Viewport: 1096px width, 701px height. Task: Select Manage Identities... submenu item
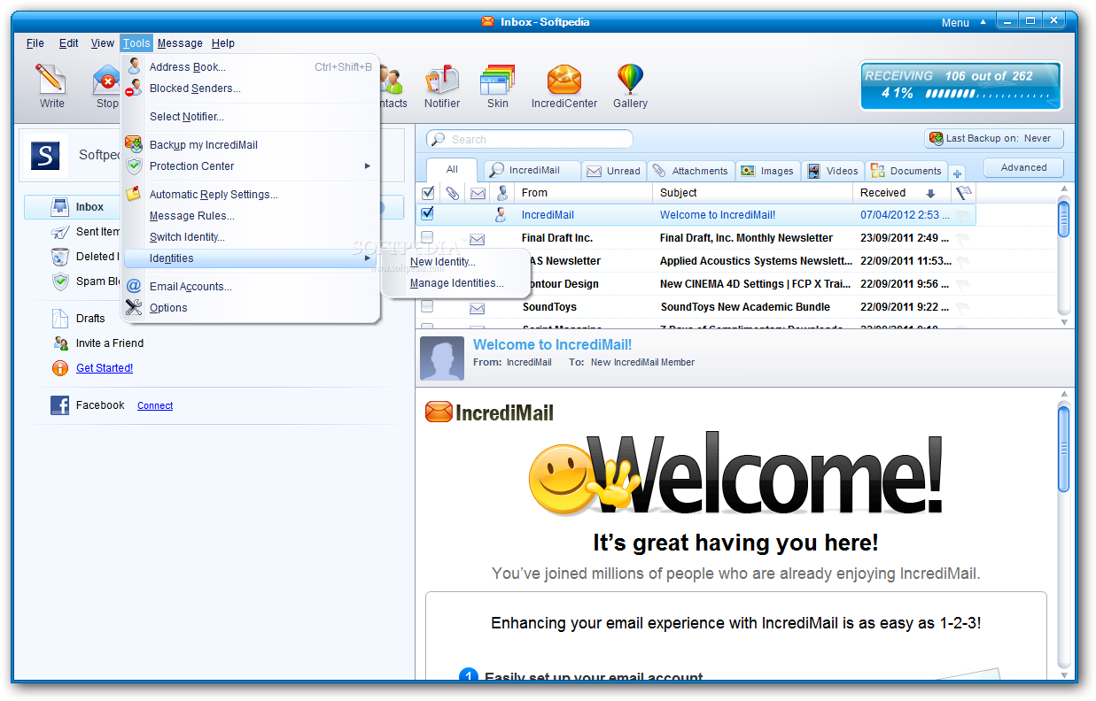pos(456,283)
